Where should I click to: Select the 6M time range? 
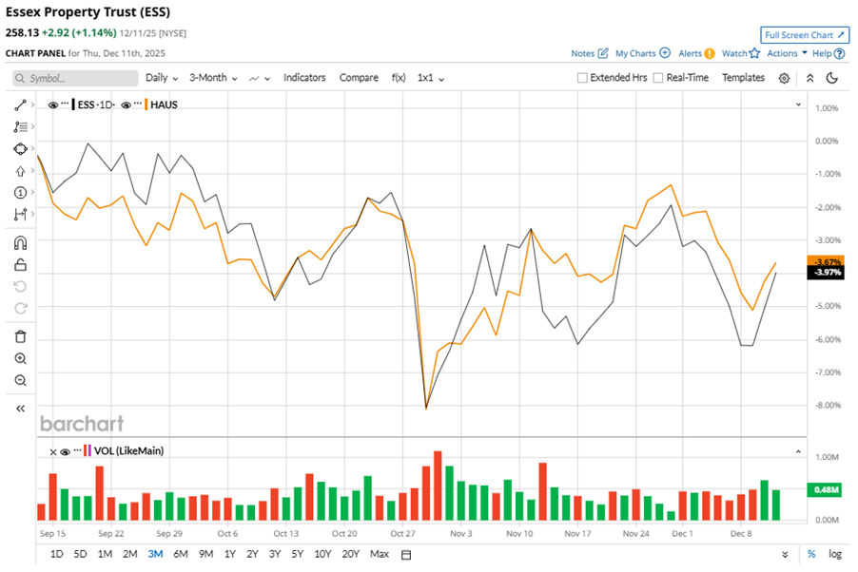(181, 554)
